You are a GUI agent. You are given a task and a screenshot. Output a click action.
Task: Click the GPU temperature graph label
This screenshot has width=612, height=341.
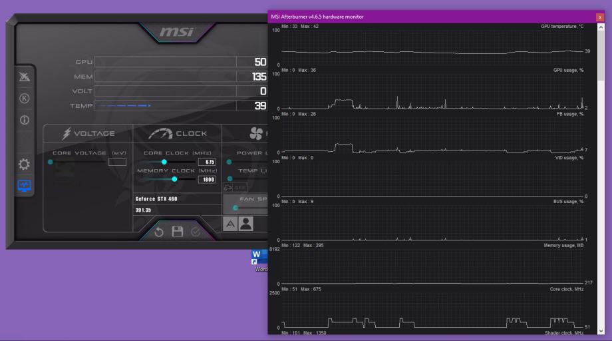[562, 26]
